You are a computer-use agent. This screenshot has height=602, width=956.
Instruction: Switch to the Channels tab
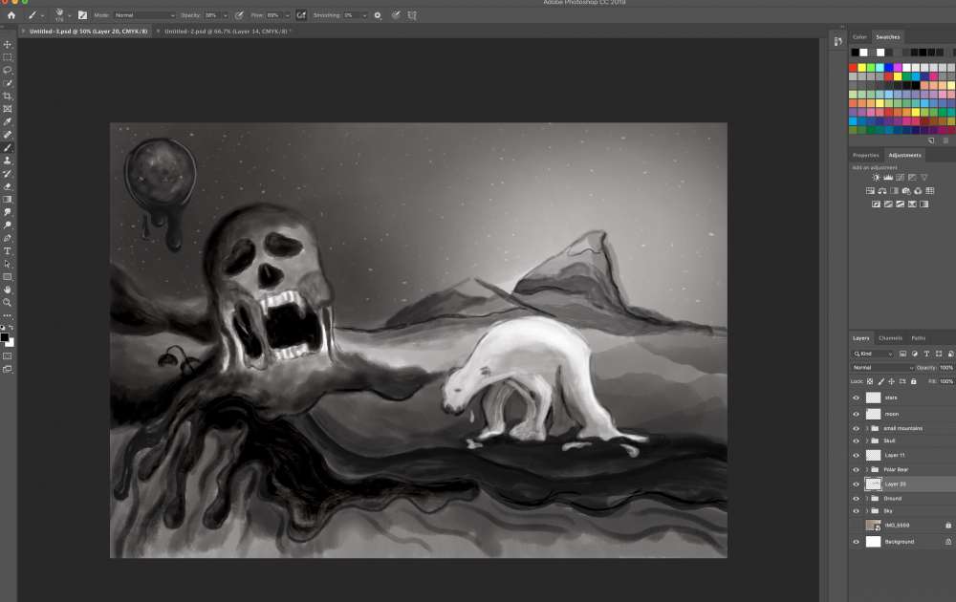coord(890,337)
